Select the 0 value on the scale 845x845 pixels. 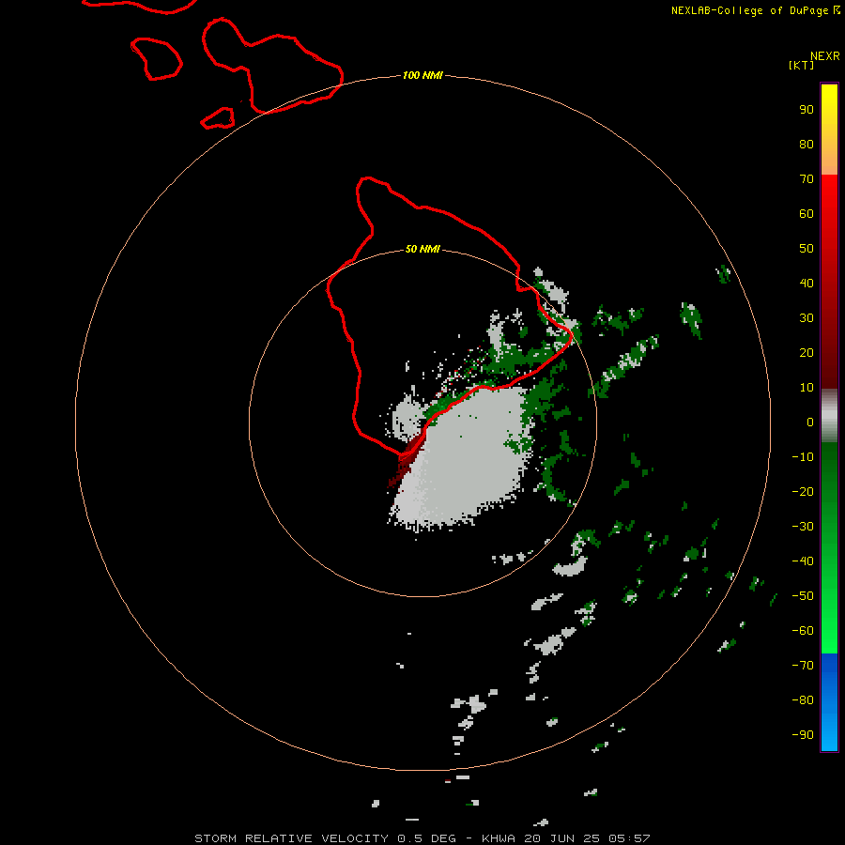tap(810, 422)
